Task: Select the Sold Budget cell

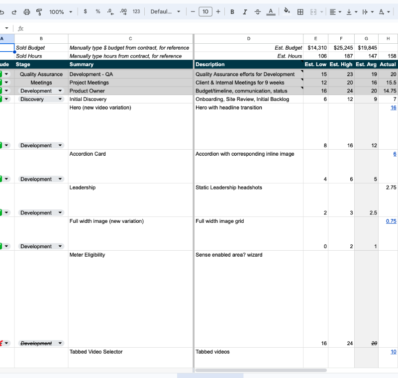Action: [x=41, y=48]
